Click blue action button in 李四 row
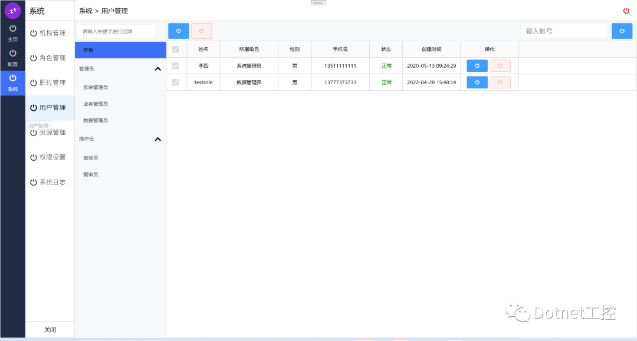The height and width of the screenshot is (341, 637). [x=477, y=66]
